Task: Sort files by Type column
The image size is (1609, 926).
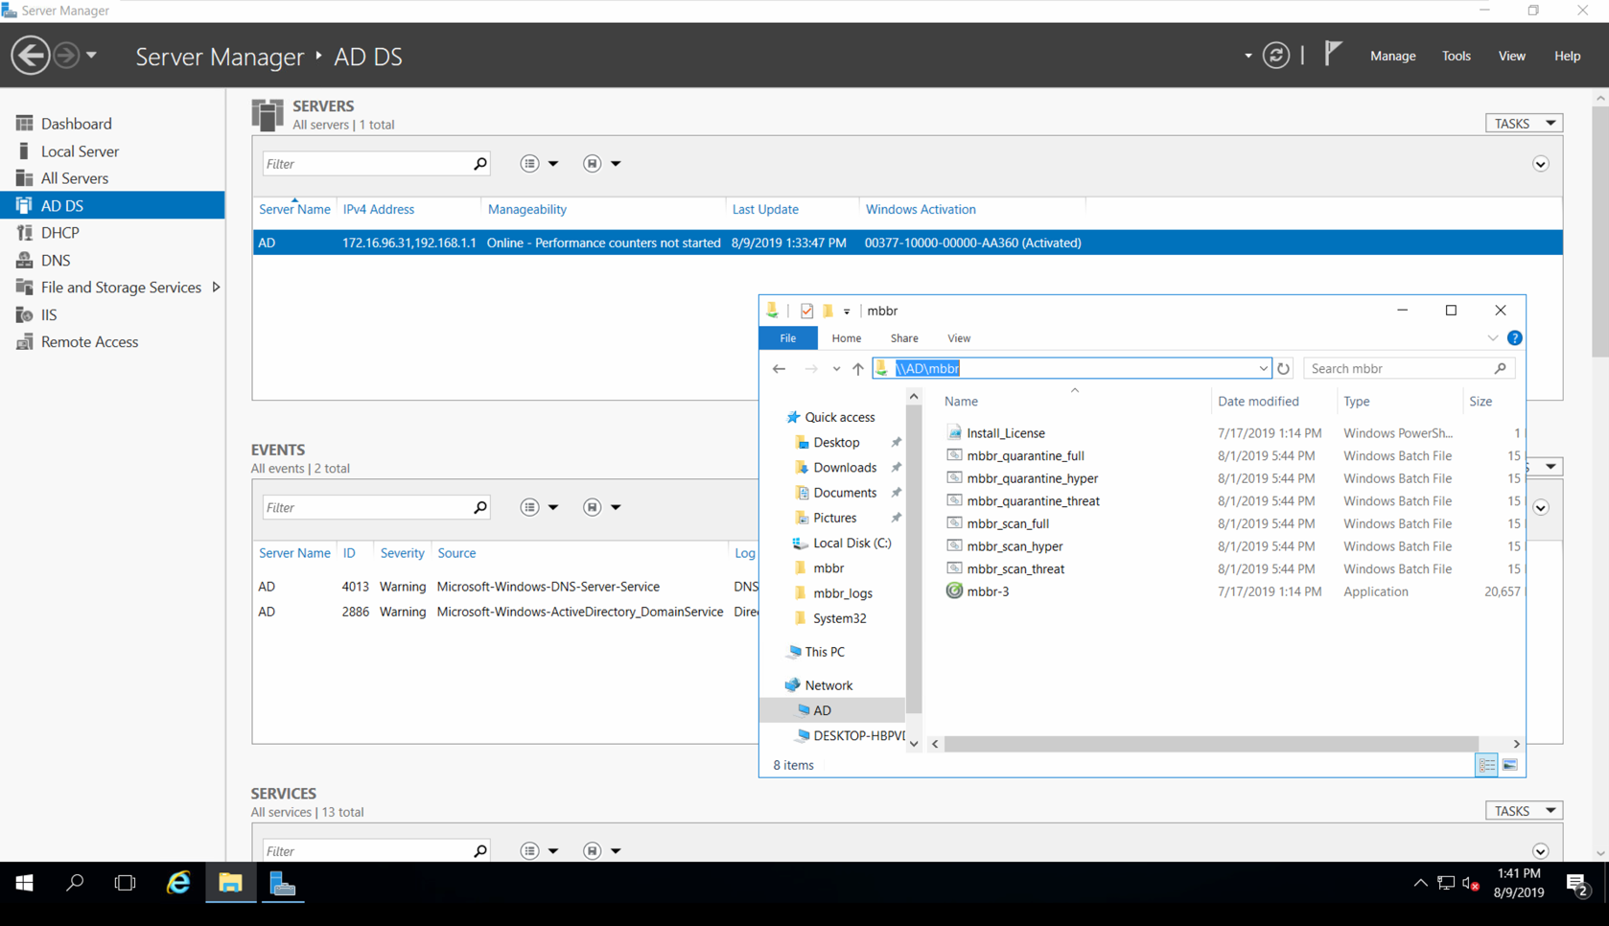Action: click(x=1356, y=402)
